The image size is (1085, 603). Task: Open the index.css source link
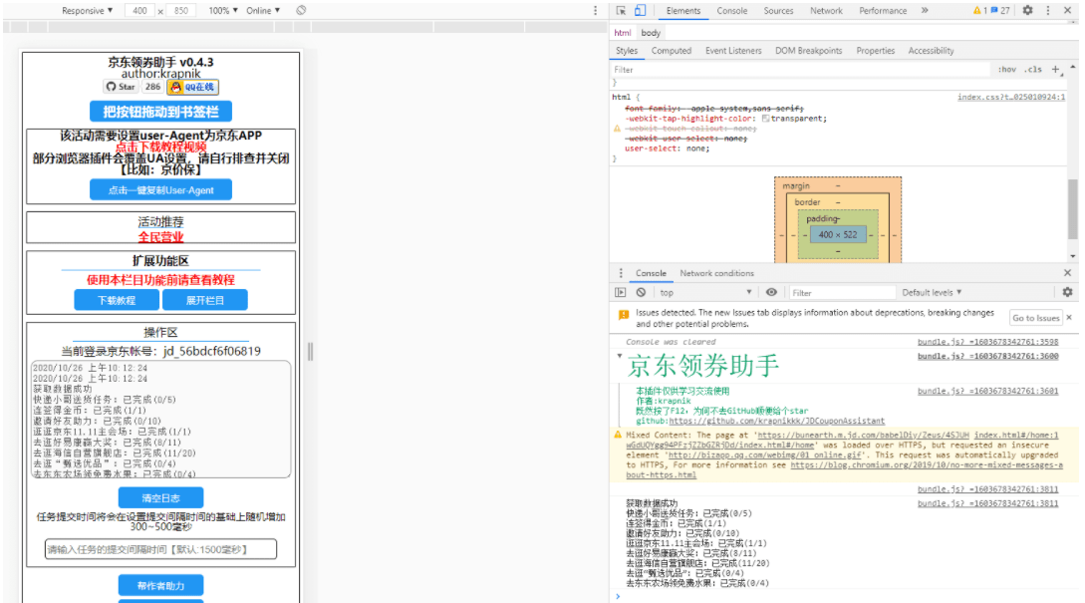(x=1011, y=97)
